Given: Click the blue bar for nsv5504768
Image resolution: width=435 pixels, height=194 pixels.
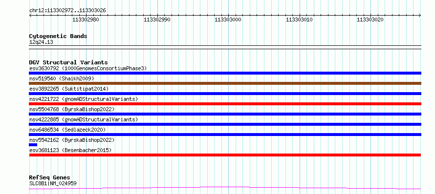Looking at the screenshot, I should [225, 114].
